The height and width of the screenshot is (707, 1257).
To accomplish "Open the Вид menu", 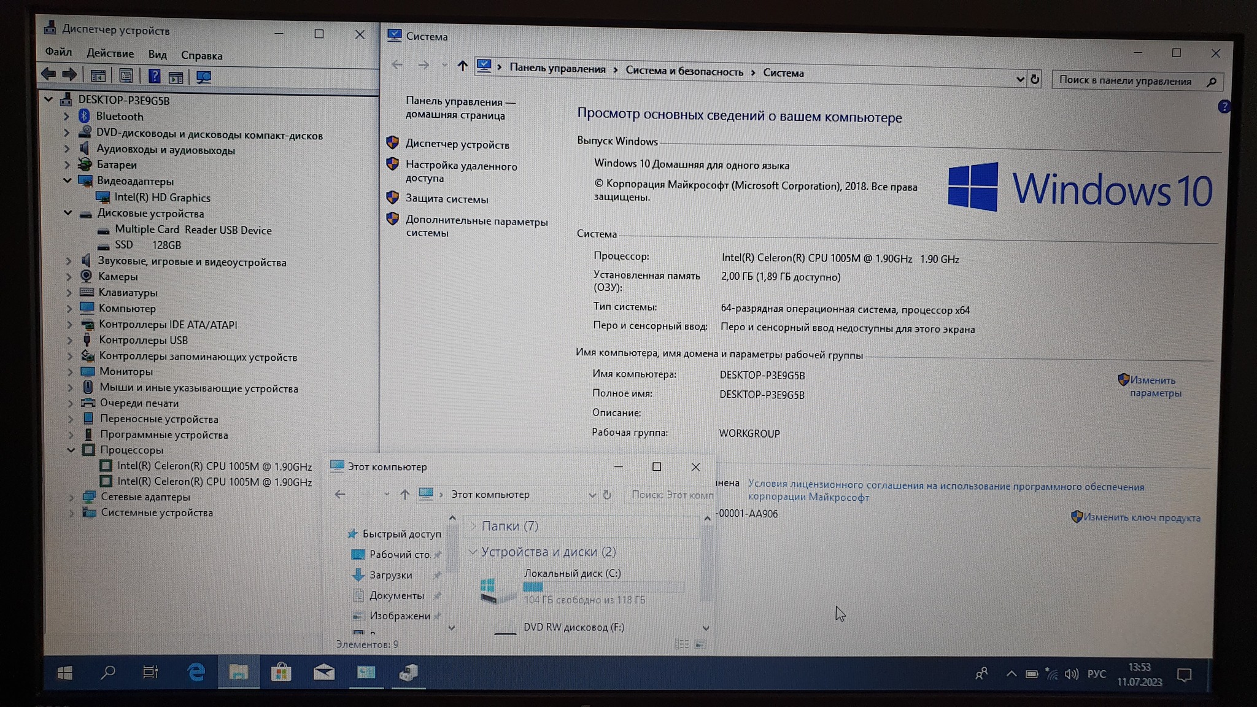I will (157, 55).
